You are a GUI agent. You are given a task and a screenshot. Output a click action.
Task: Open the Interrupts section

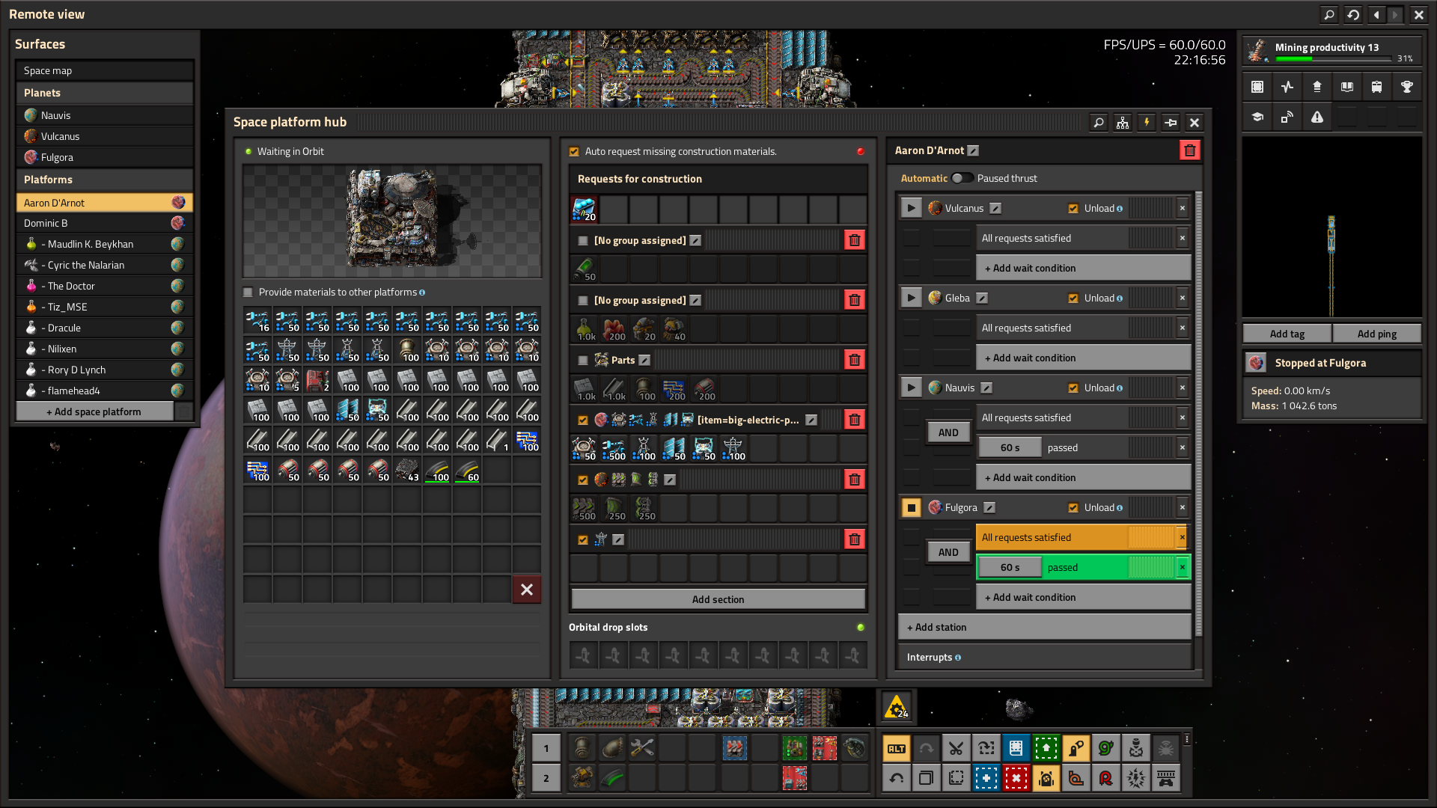tap(1044, 657)
